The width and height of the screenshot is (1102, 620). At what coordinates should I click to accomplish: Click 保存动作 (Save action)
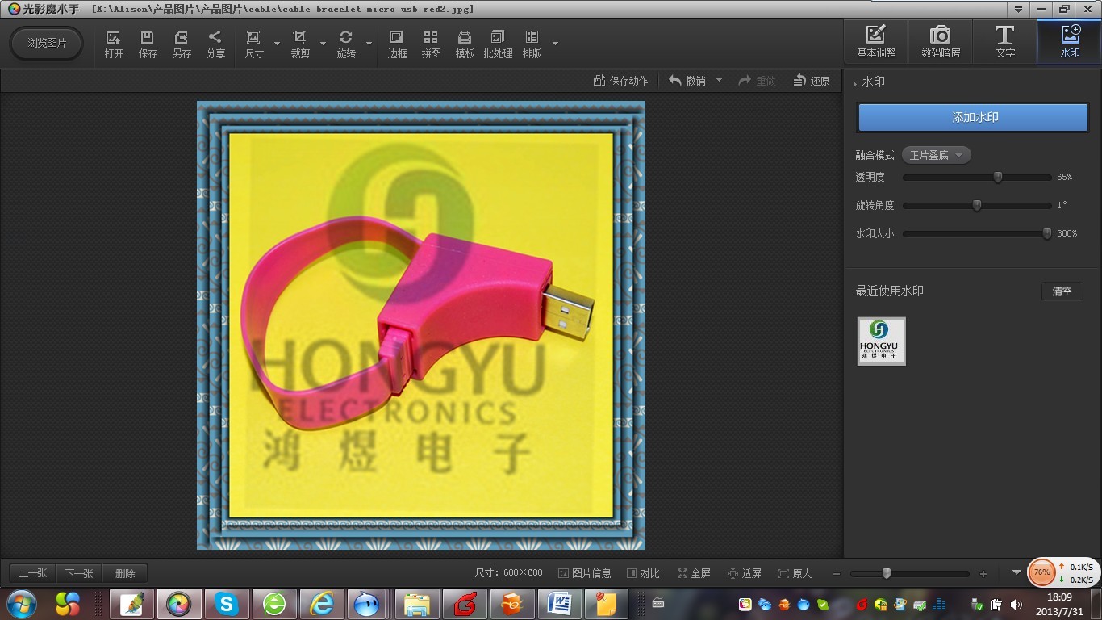pyautogui.click(x=620, y=81)
